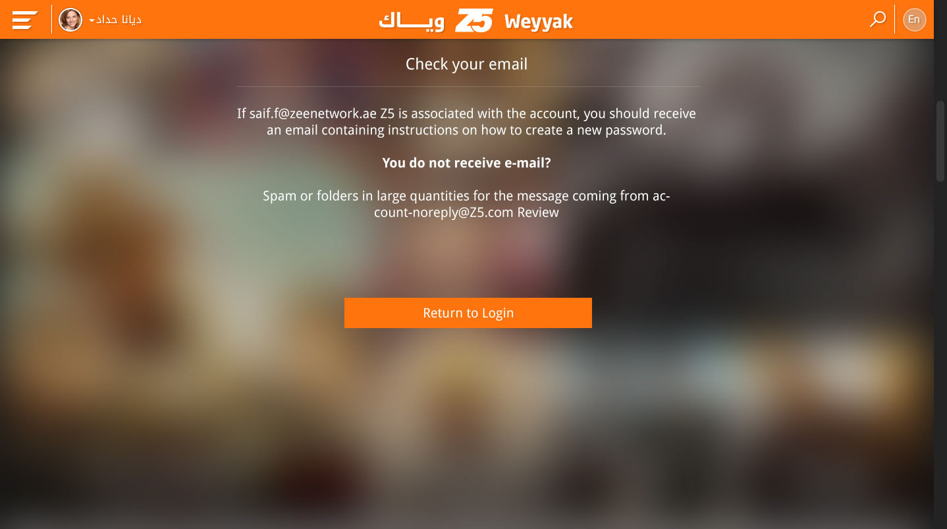
Task: Click the Weyyak wordmark in the header
Action: click(x=539, y=22)
